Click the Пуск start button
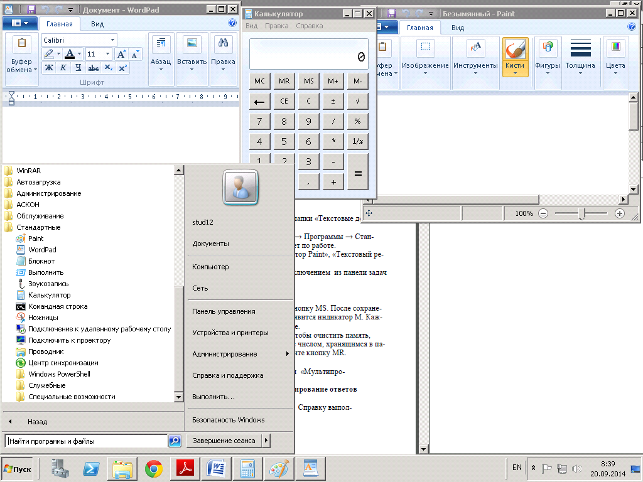The image size is (643, 482). tap(17, 469)
